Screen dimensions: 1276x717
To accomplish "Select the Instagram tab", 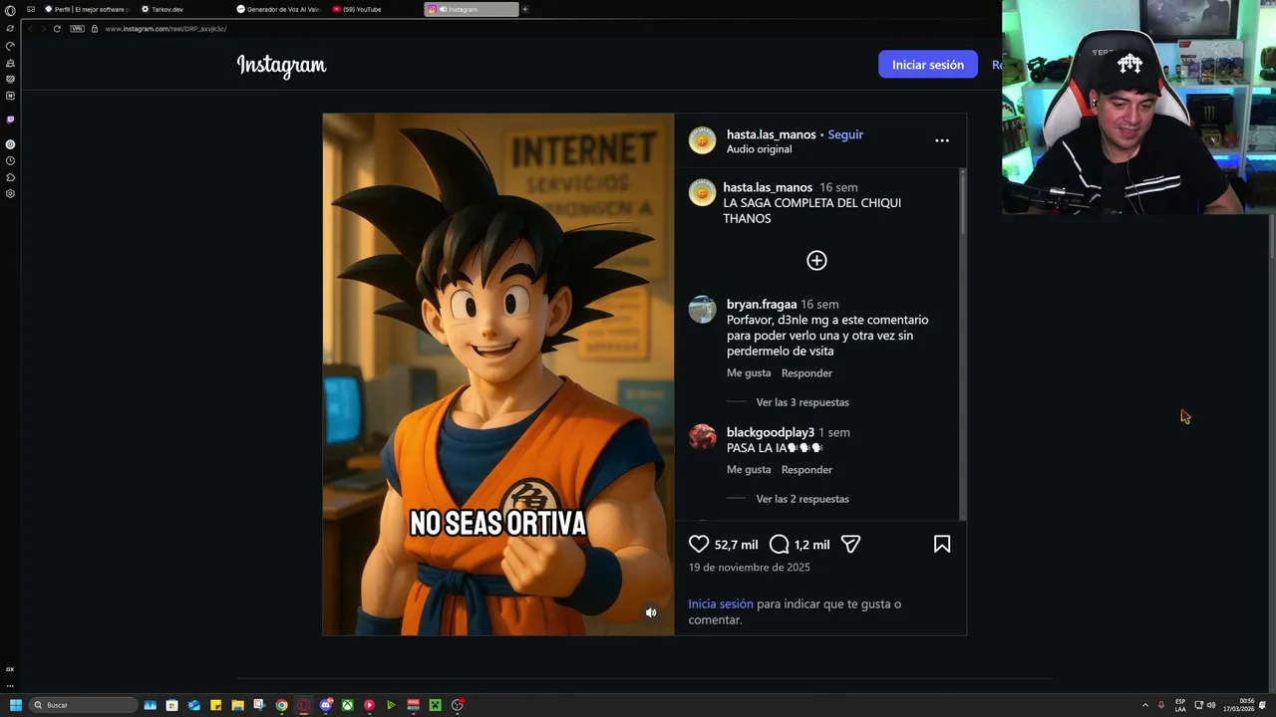I will [472, 9].
